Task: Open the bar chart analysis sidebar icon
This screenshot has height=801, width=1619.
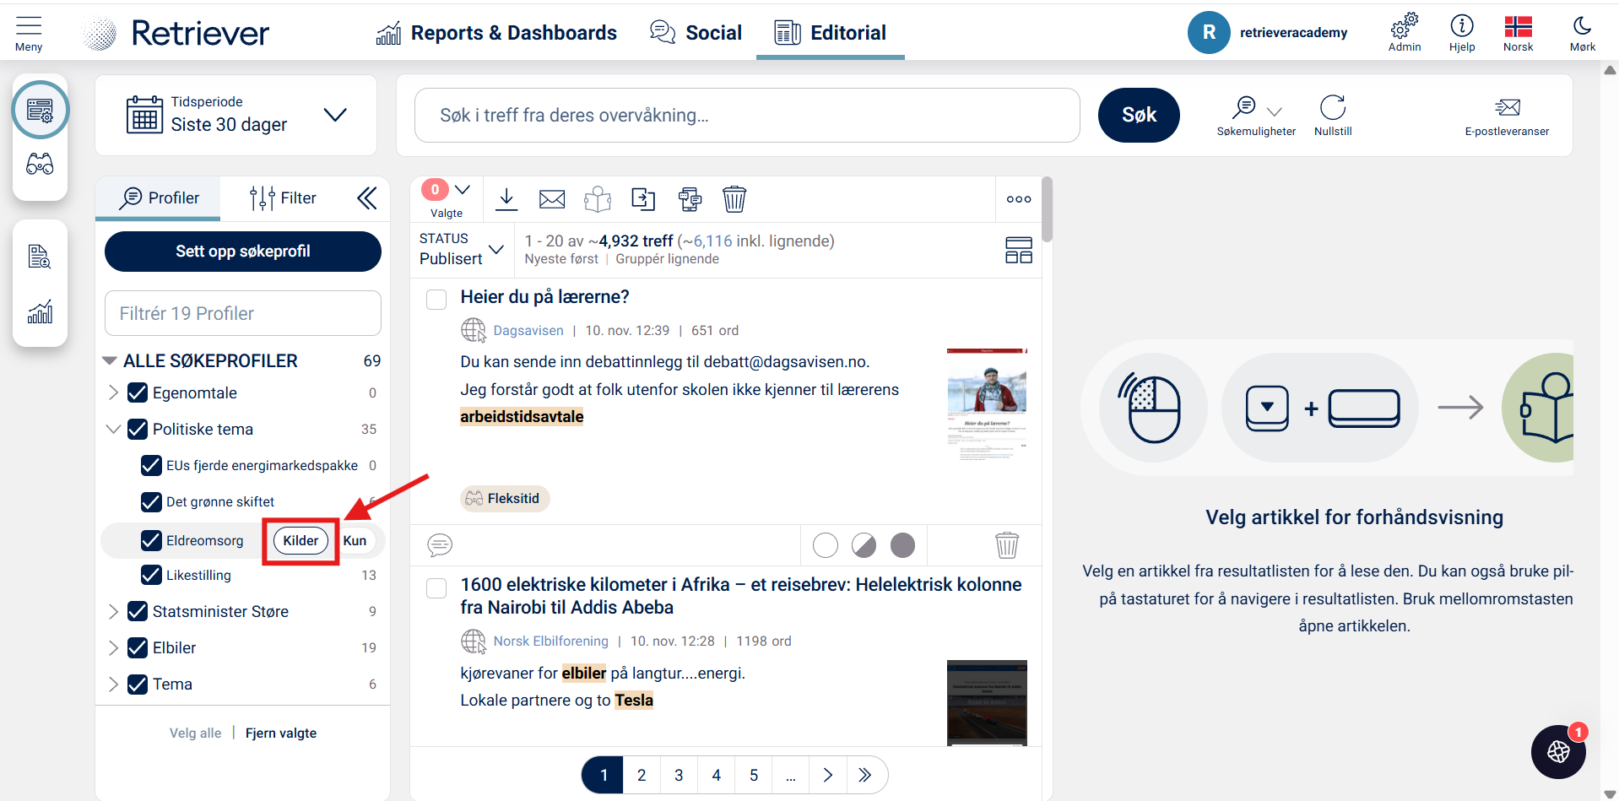Action: pos(40,311)
